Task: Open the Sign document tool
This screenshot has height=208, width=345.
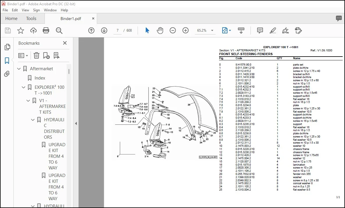Action: (286, 30)
